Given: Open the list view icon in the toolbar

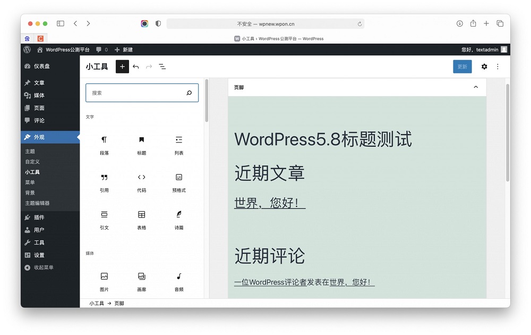Looking at the screenshot, I should 162,66.
